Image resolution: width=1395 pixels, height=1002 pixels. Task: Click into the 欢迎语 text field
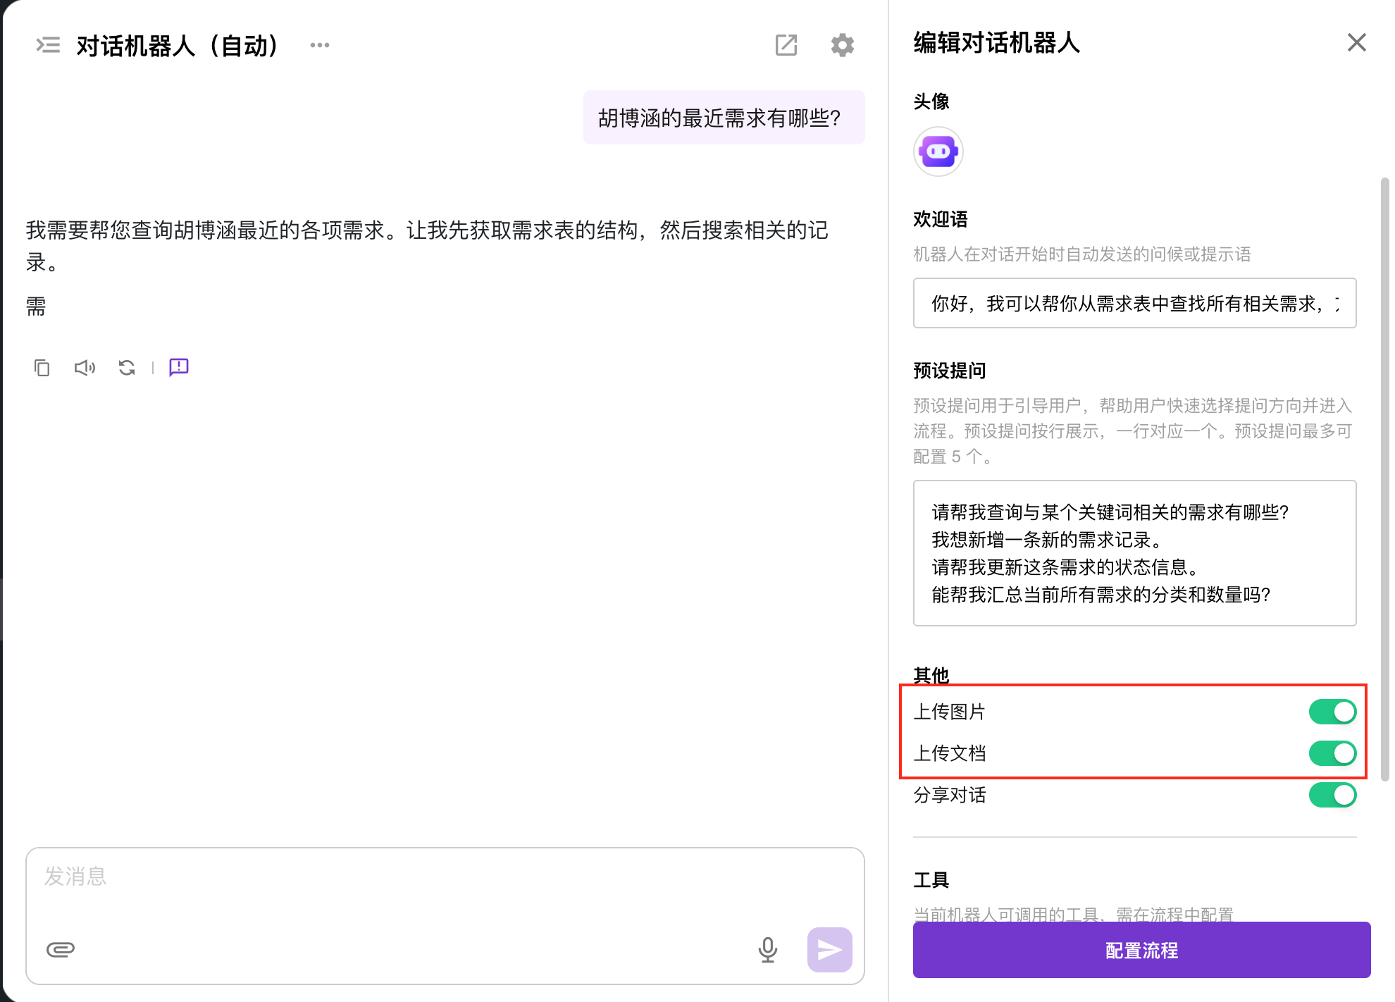pyautogui.click(x=1134, y=303)
